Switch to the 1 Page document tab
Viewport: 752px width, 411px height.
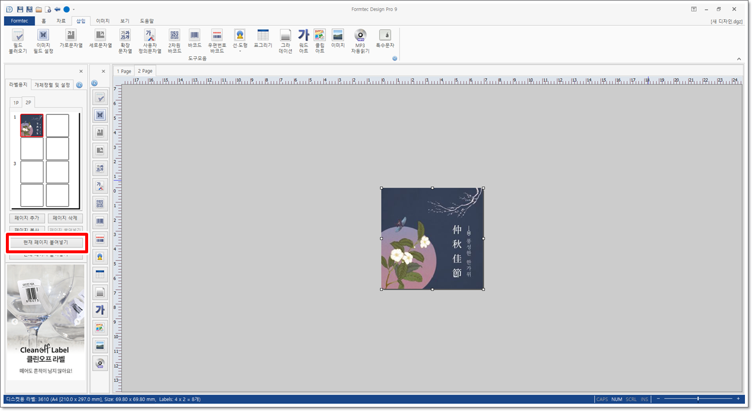point(123,71)
